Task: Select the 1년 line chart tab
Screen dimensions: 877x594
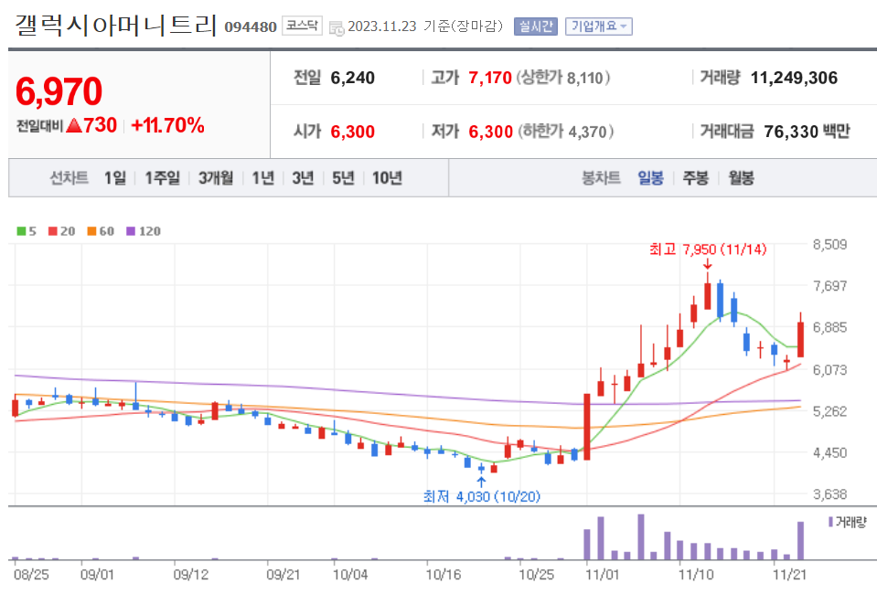Action: [x=262, y=177]
